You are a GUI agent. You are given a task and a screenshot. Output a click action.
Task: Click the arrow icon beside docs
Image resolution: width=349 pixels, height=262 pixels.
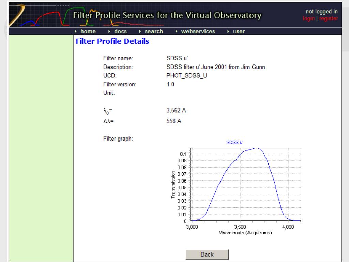point(109,31)
